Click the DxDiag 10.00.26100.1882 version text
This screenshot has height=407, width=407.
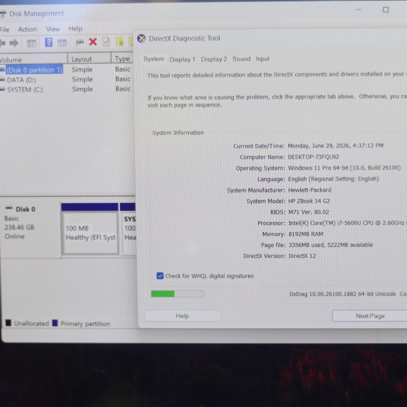(x=342, y=294)
